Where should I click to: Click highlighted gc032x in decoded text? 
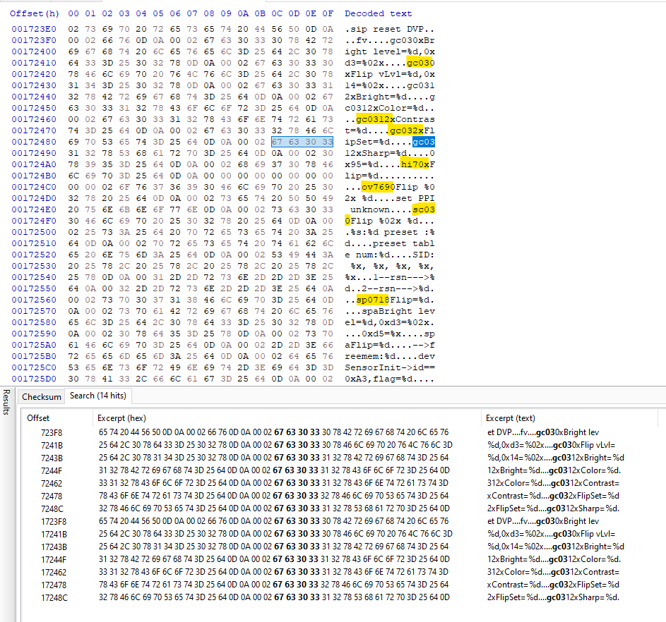[407, 130]
